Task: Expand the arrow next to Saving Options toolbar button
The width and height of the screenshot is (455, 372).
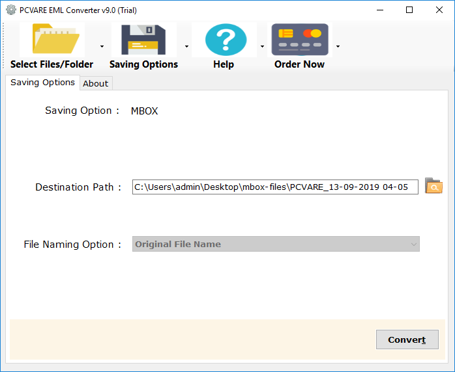Action: (x=186, y=46)
